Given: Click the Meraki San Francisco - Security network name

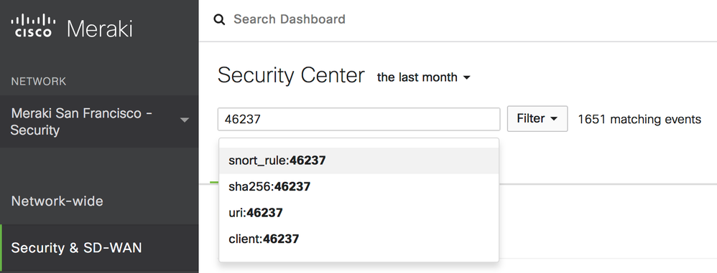Looking at the screenshot, I should (82, 122).
